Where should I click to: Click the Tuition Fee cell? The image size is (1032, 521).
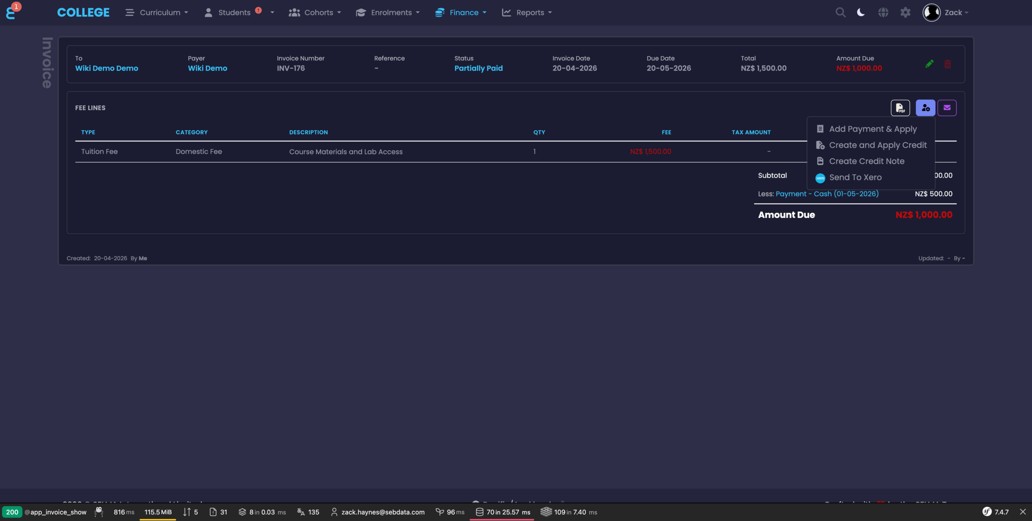pos(99,152)
